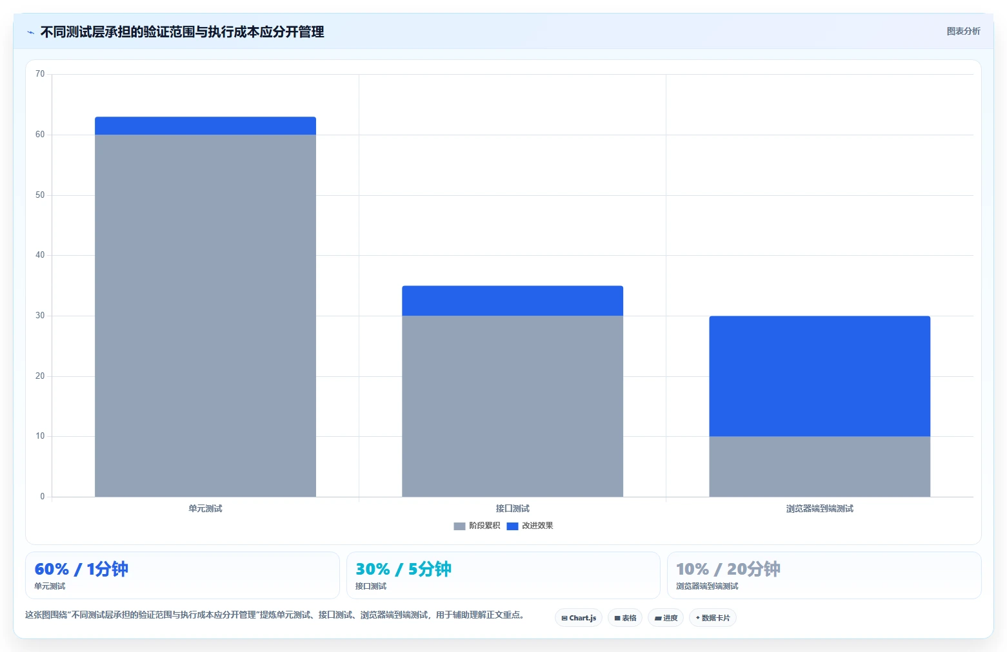Click the lightning icon beside the panel title
1007x652 pixels.
click(x=30, y=32)
